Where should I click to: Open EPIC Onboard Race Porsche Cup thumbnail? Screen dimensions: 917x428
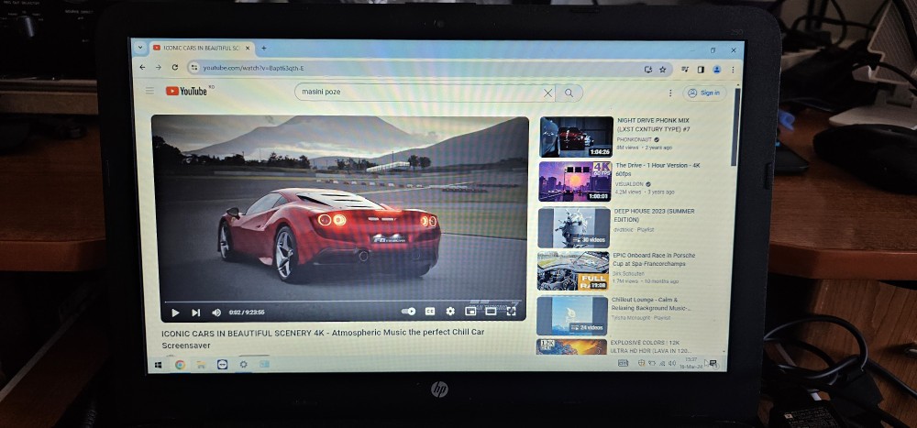(x=573, y=270)
